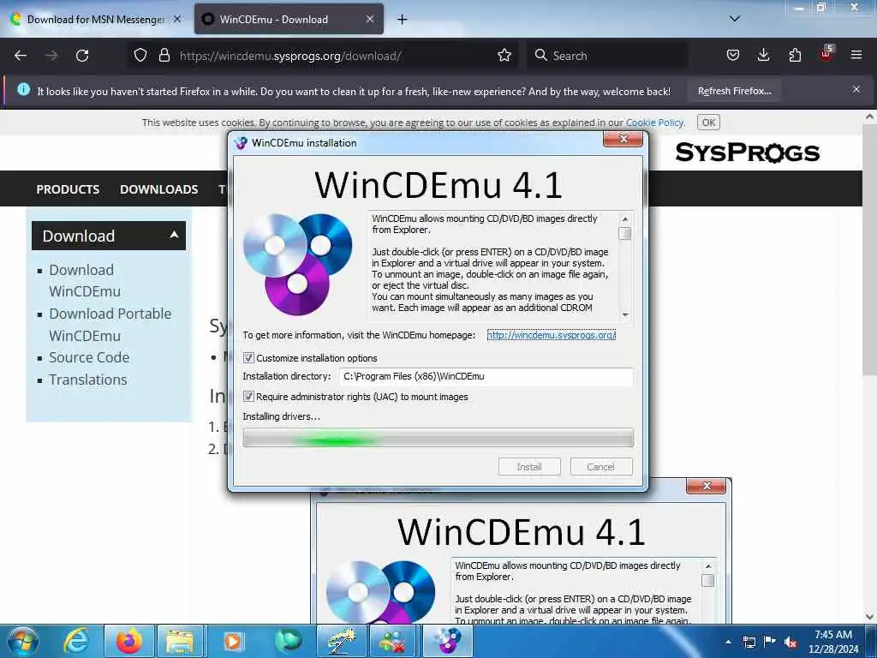This screenshot has height=658, width=877.
Task: Open the extensions puzzle icon
Action: pos(795,56)
